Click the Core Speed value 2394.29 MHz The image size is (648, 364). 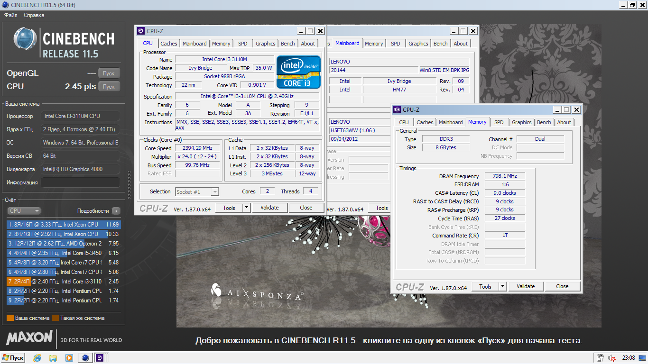197,148
